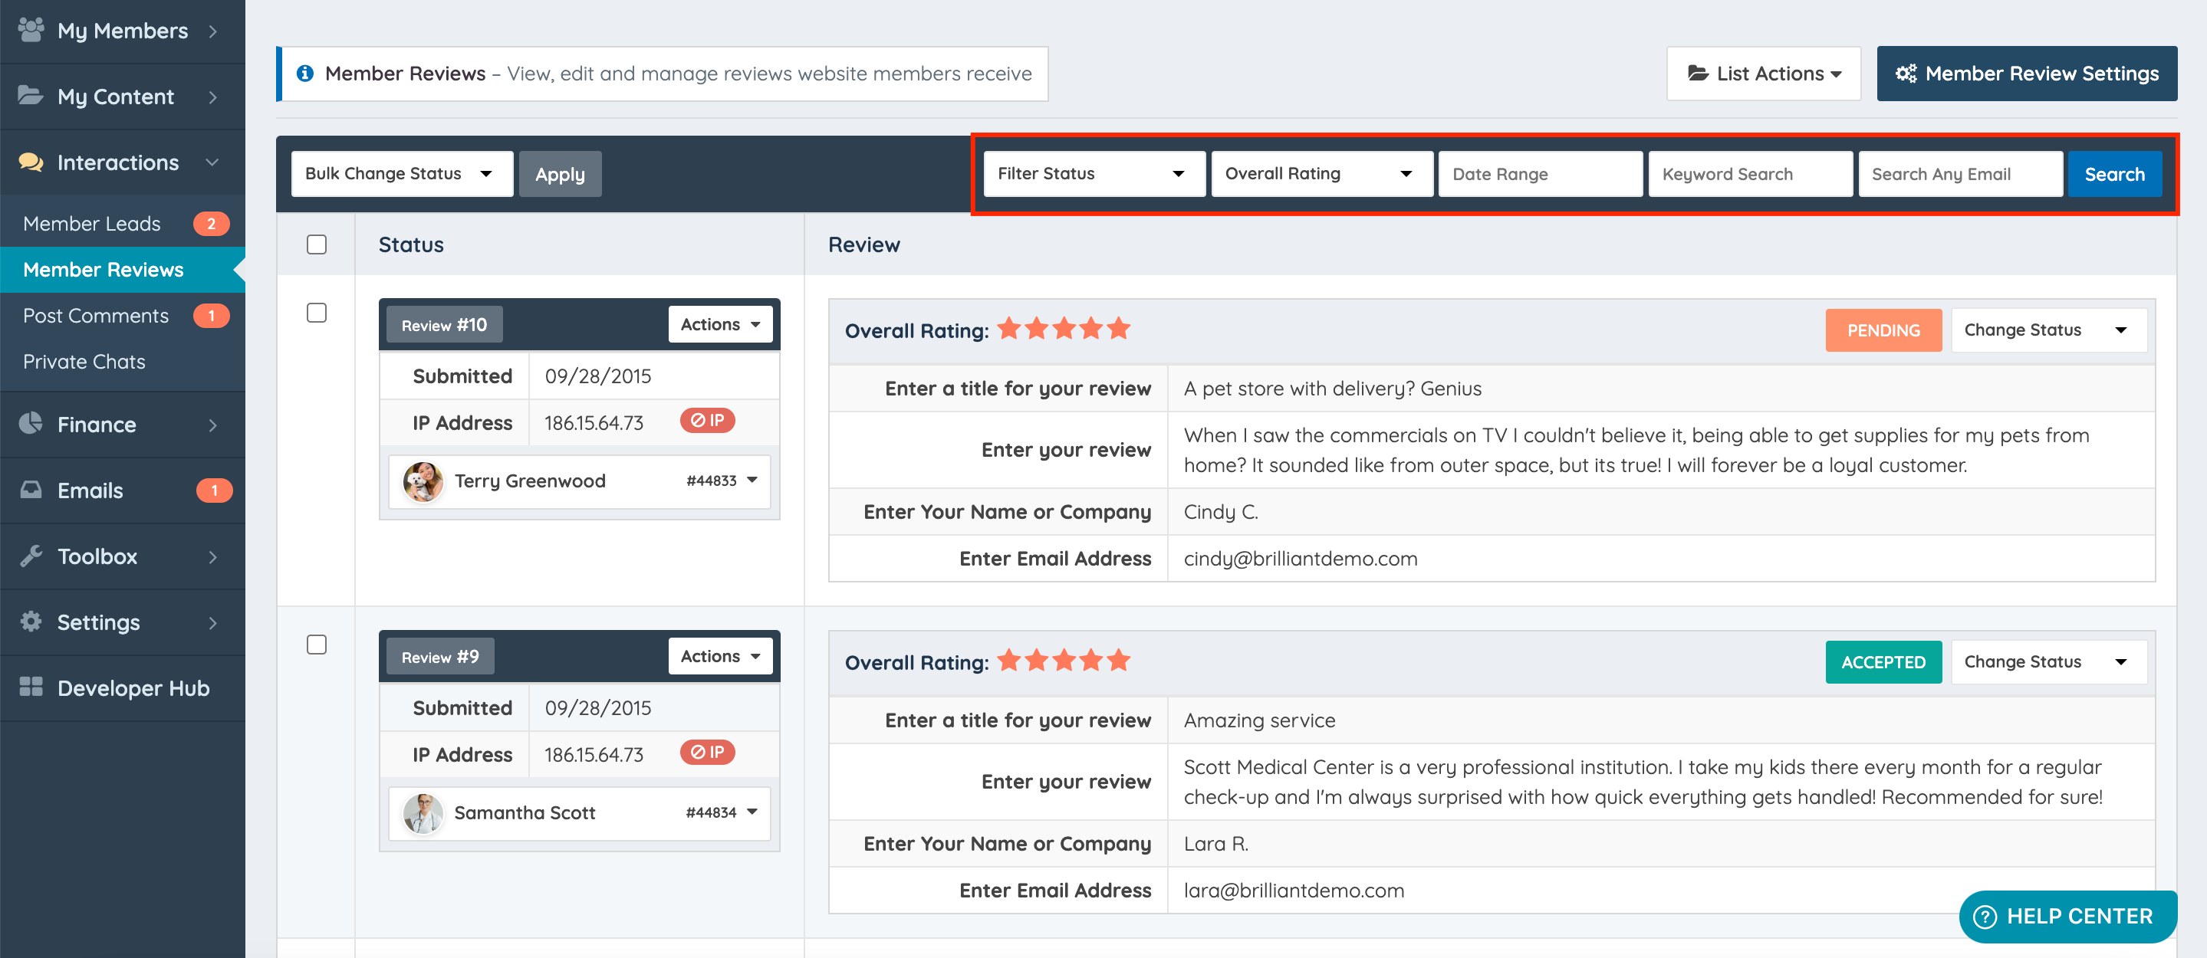2207x958 pixels.
Task: Open the Overall Rating filter dropdown
Action: (1321, 174)
